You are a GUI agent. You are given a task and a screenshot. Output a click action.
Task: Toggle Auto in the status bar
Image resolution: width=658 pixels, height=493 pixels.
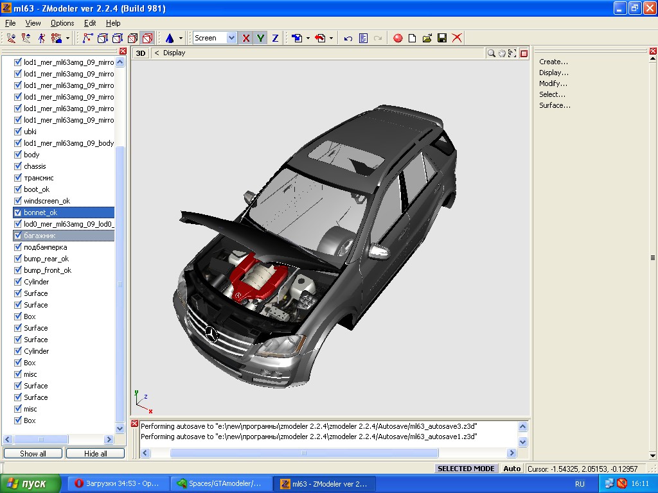511,469
